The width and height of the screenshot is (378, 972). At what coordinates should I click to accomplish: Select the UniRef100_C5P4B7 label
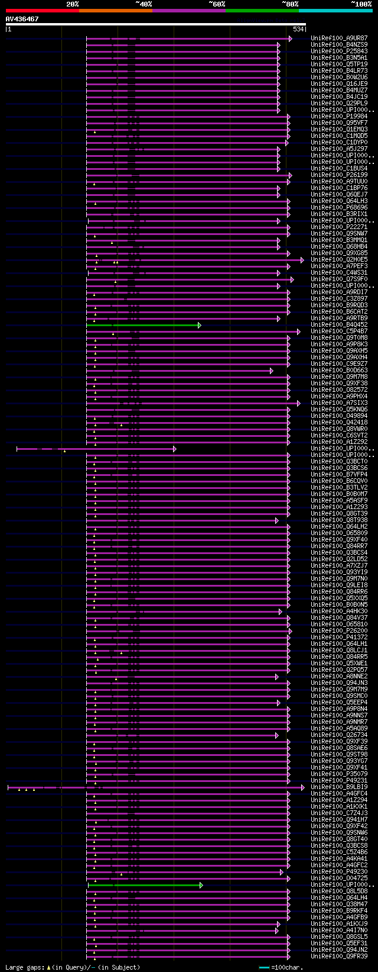click(339, 331)
